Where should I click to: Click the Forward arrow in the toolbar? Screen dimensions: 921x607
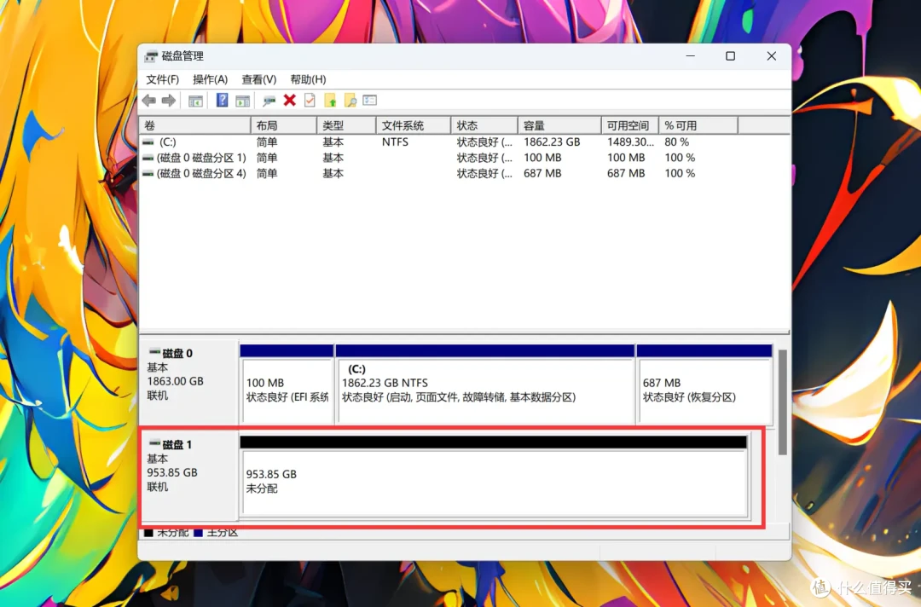[169, 101]
